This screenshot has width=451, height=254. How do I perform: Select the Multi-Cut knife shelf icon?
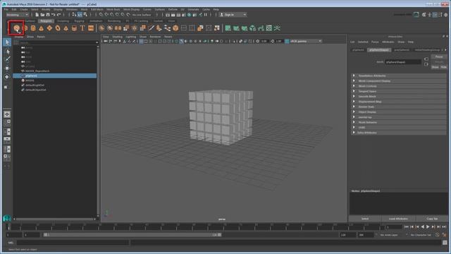[x=152, y=28]
